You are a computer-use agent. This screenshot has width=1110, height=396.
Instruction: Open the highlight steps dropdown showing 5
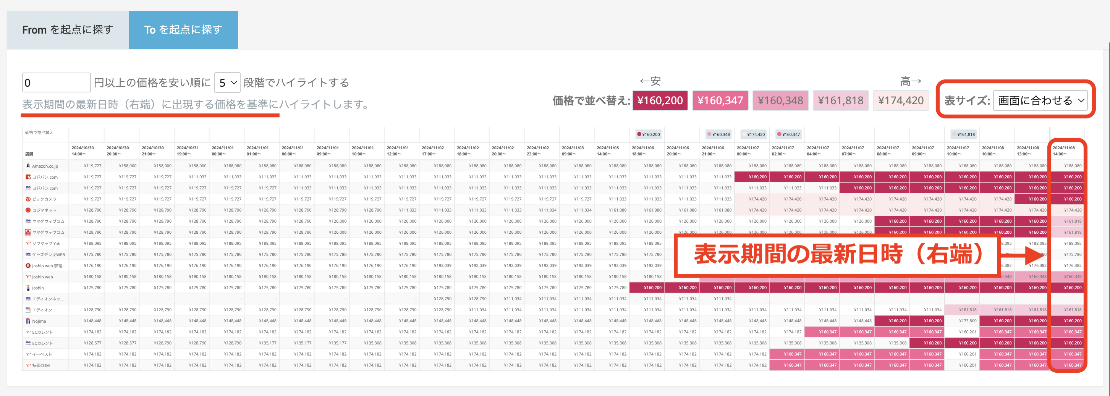pos(227,83)
